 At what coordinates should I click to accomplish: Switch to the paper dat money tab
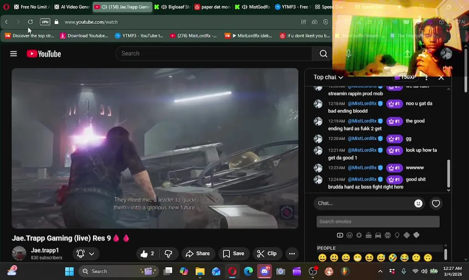(212, 7)
